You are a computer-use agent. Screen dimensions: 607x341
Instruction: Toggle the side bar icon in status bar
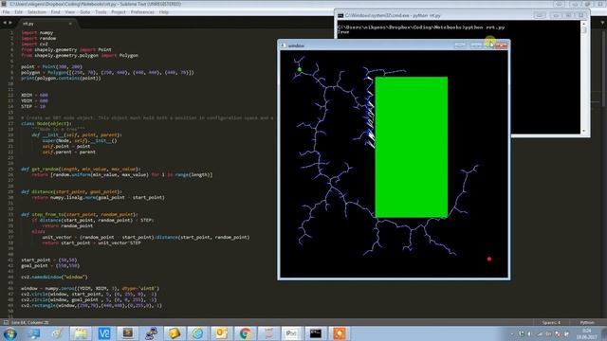pos(6,322)
